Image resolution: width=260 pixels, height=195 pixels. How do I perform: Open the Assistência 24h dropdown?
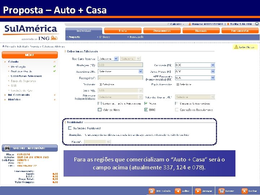click(120, 71)
